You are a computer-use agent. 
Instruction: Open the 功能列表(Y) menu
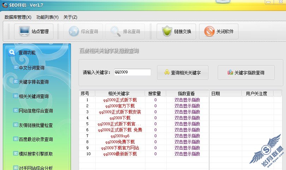47,17
